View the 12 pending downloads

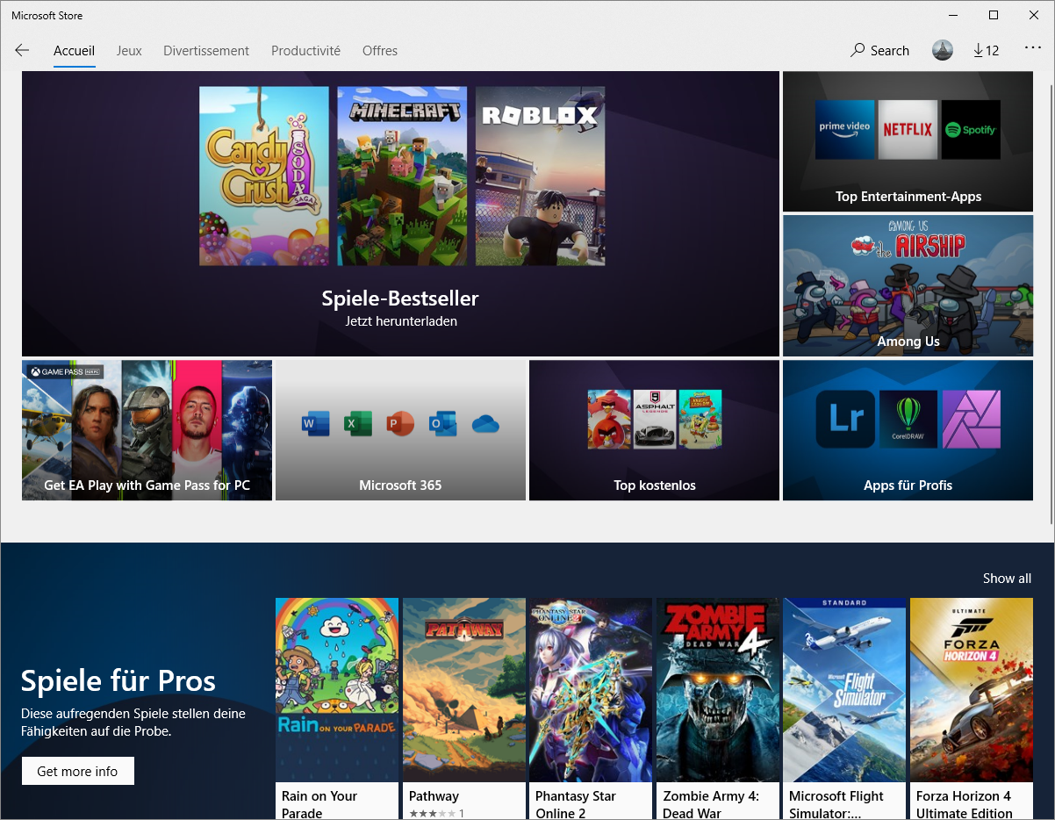[x=987, y=51]
